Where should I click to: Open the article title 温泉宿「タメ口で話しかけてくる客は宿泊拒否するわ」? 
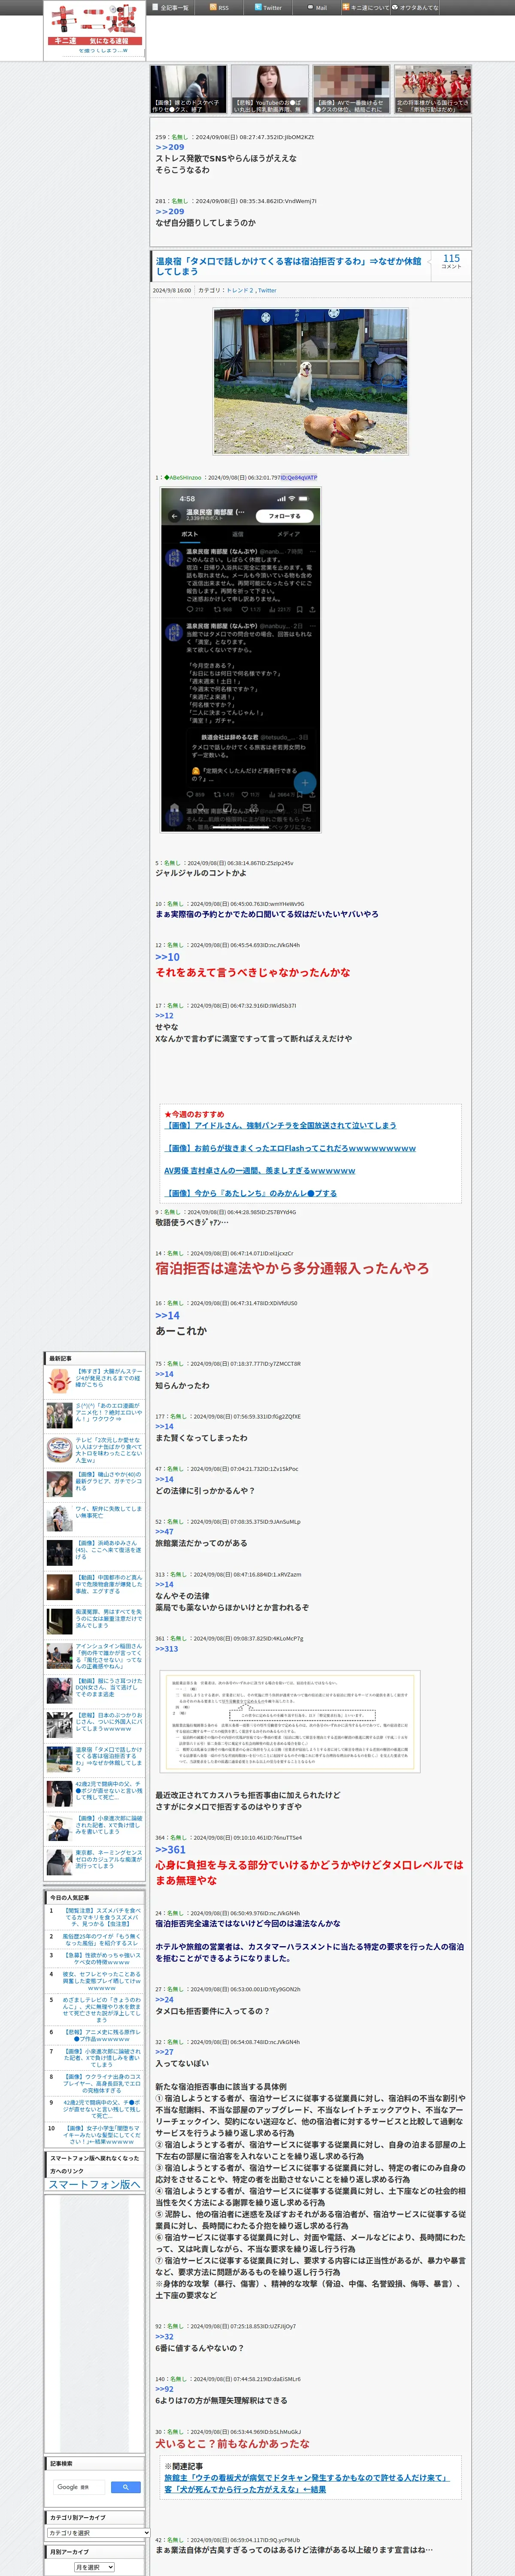pos(288,266)
